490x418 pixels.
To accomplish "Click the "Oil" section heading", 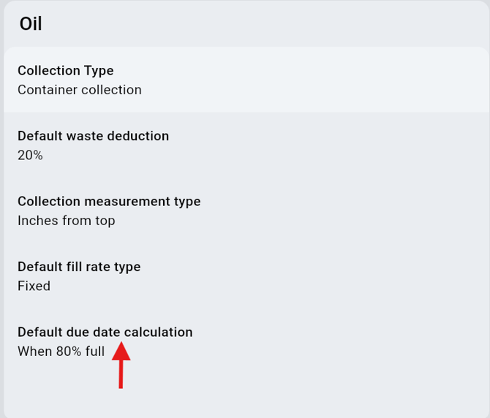I will [31, 24].
